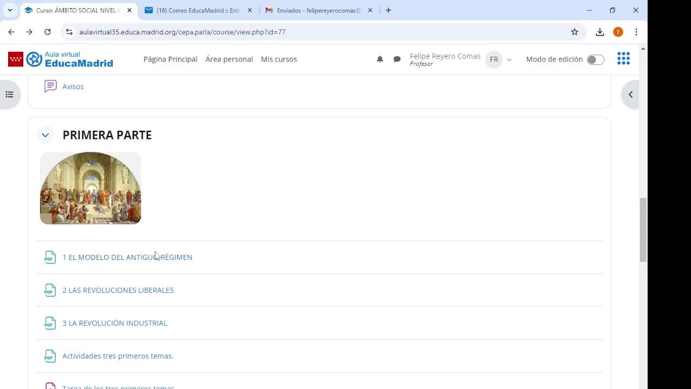The width and height of the screenshot is (691, 389).
Task: View site information in address bar
Action: click(69, 32)
